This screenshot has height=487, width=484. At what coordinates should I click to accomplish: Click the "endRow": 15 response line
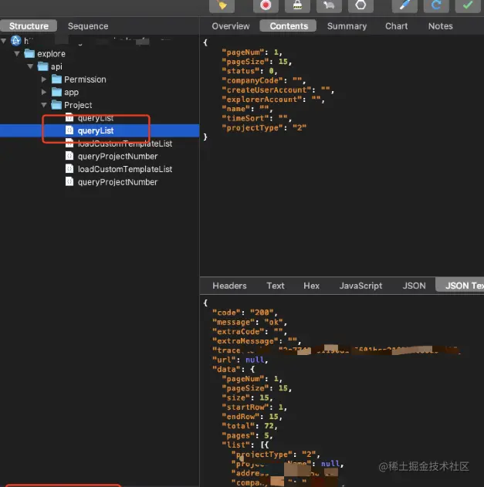coord(252,417)
